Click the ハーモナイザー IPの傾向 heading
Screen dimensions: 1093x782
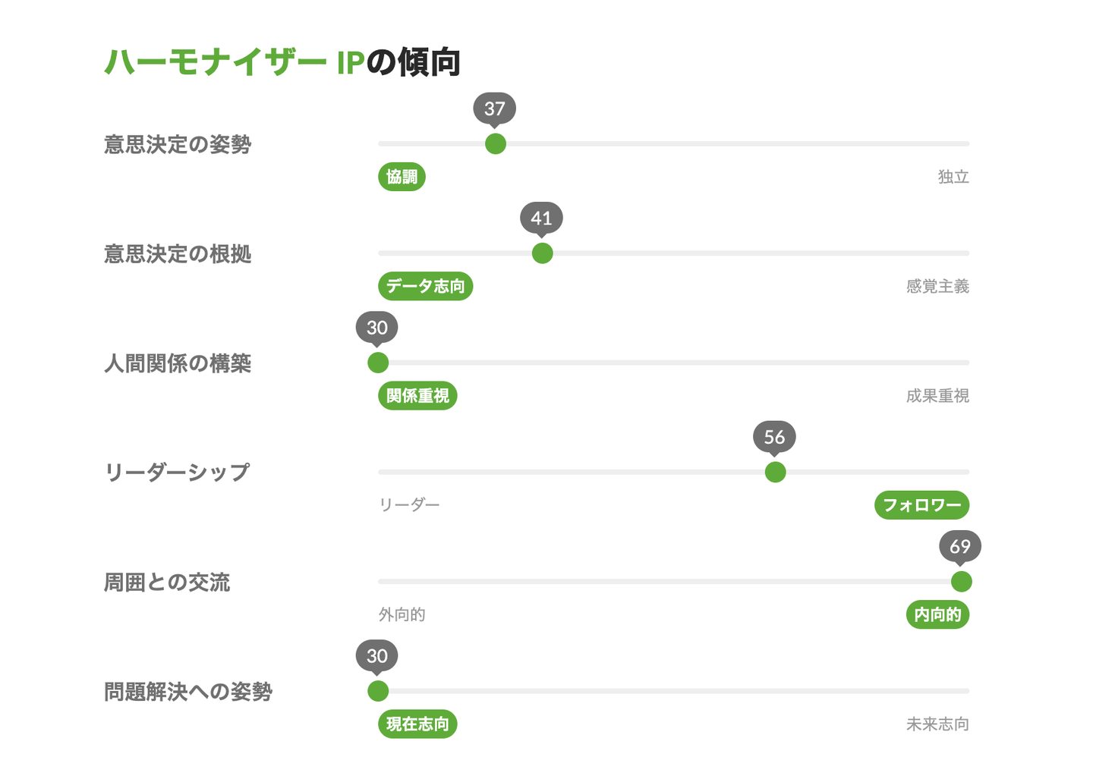coord(282,62)
